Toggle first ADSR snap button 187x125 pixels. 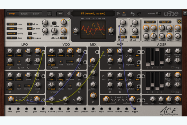point(173,68)
